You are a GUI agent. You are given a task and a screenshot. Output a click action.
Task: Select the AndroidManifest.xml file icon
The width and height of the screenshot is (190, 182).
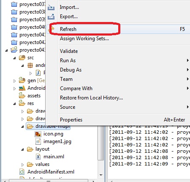pyautogui.click(x=22, y=172)
